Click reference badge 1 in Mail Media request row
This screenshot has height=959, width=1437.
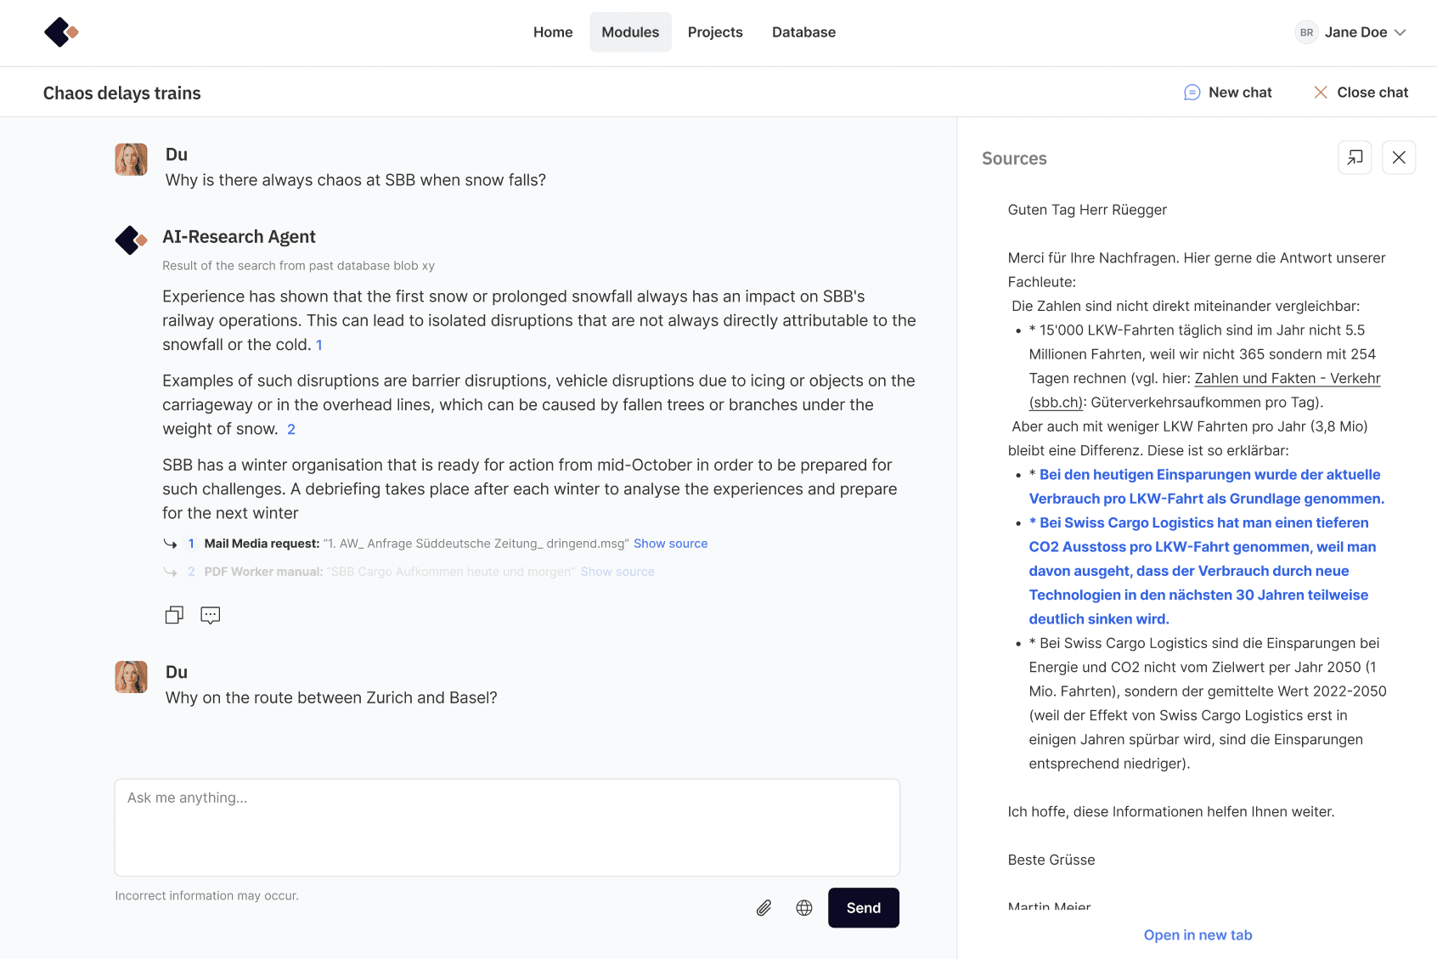point(191,544)
